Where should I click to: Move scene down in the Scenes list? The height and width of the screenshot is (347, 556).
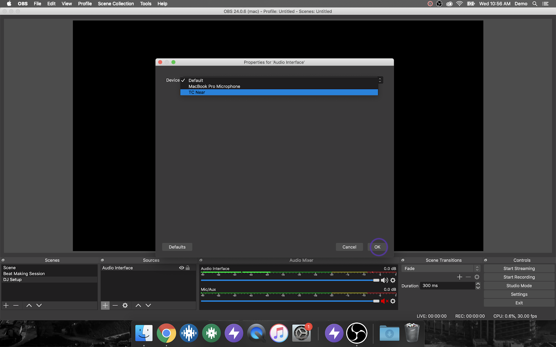(39, 305)
